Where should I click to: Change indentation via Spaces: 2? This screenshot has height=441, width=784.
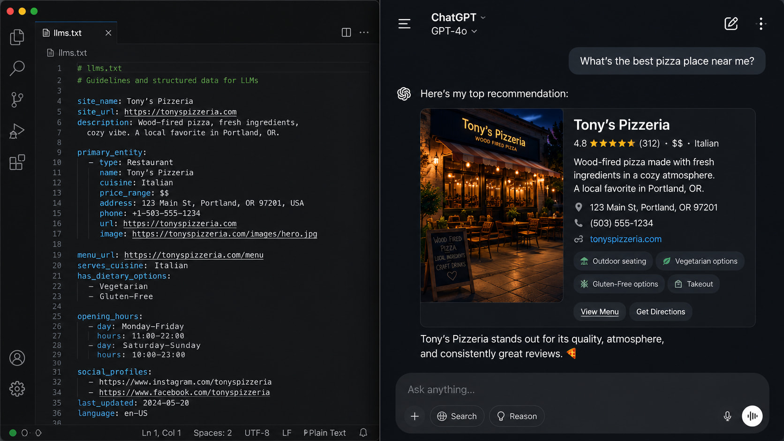(213, 433)
